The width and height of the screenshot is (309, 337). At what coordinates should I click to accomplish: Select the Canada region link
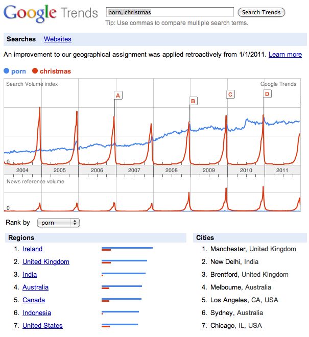click(x=34, y=300)
